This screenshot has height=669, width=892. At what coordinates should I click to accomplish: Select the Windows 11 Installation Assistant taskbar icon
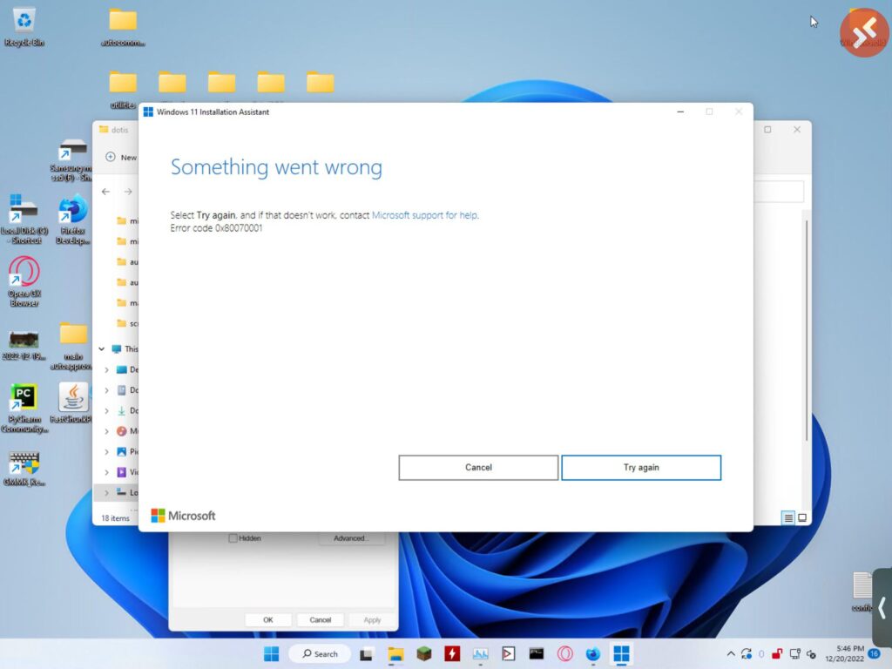point(619,653)
